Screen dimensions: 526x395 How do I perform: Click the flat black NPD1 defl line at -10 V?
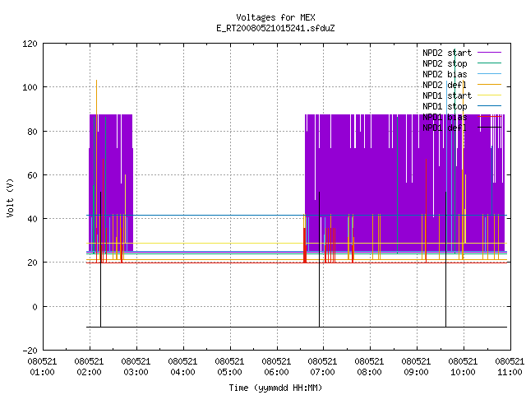click(x=297, y=327)
